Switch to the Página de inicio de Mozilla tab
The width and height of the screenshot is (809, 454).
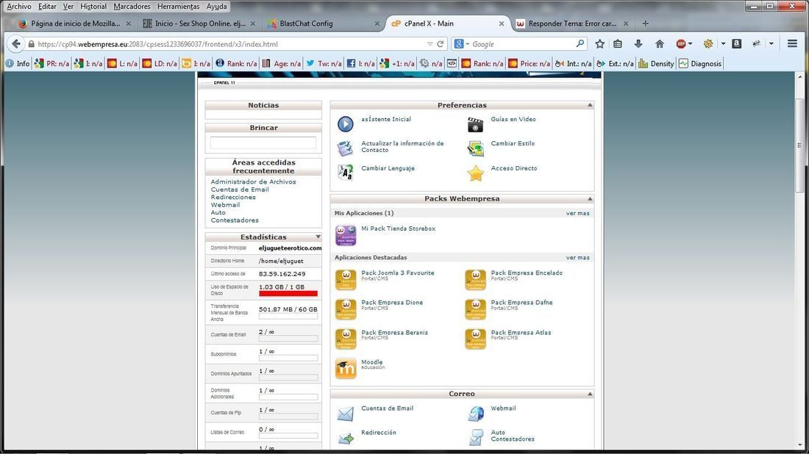click(75, 24)
